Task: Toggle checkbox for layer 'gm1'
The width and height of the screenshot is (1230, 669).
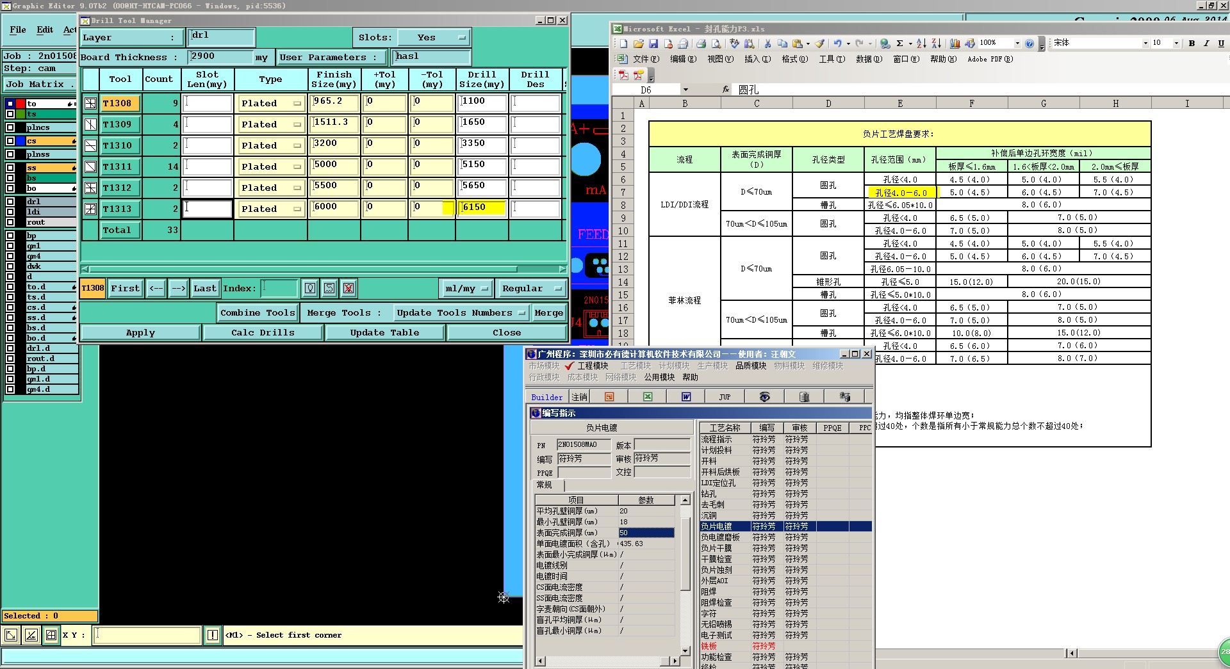Action: click(10, 246)
